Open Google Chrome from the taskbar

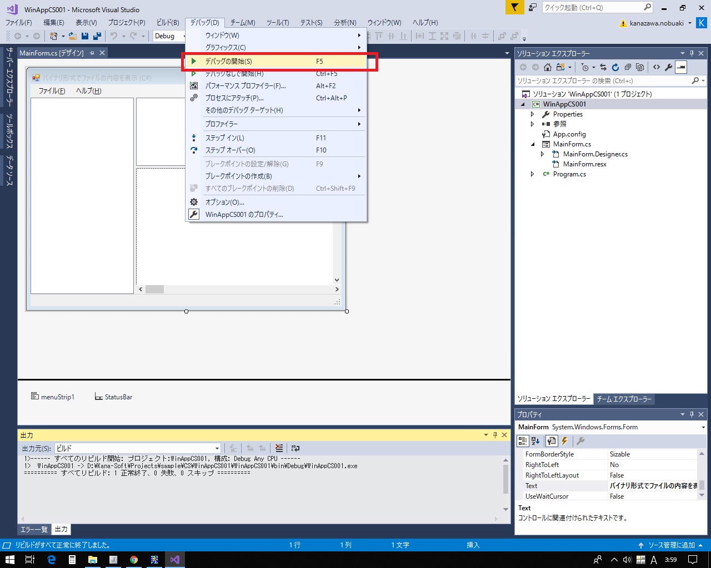pos(134,560)
